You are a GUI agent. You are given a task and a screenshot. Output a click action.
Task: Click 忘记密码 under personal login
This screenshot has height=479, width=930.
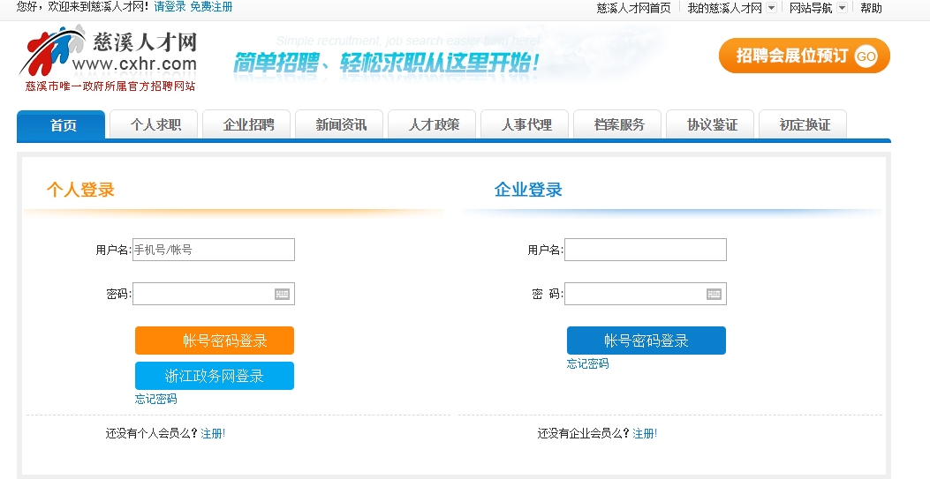(156, 399)
